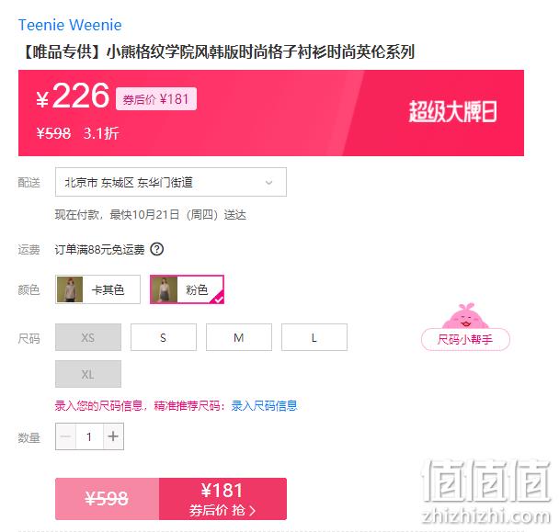Click the shipping fee help question-mark icon
The image size is (559, 532).
pyautogui.click(x=157, y=249)
